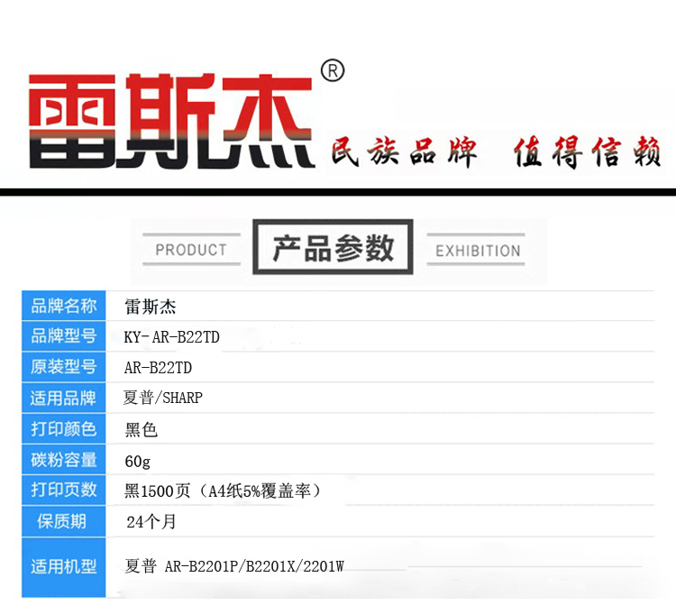Click the 碳粉容量 row label
676x614 pixels.
tap(64, 460)
